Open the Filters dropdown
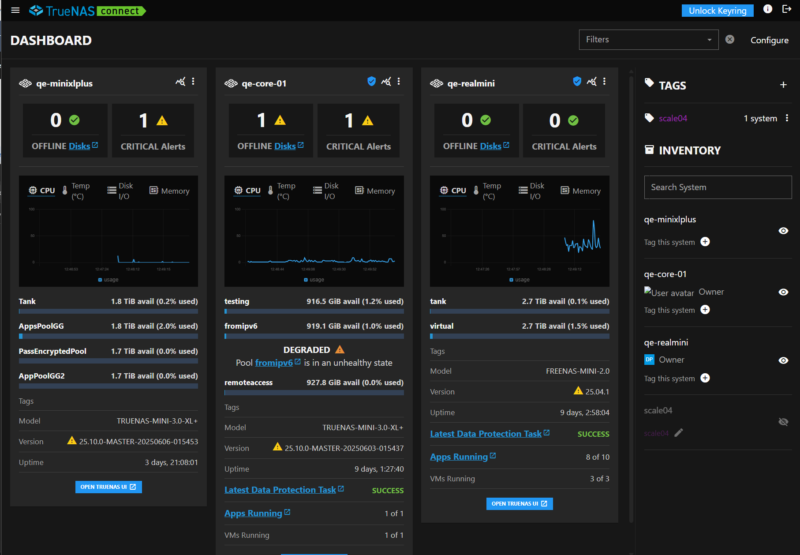 coord(648,40)
